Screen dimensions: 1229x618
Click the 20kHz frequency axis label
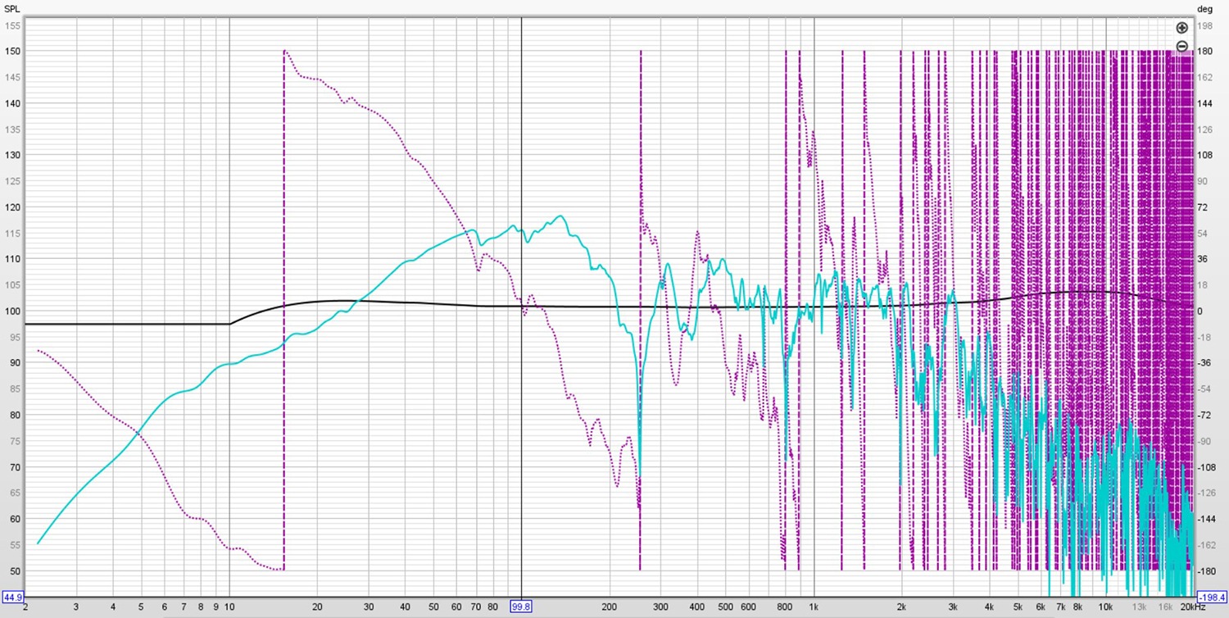click(x=1194, y=607)
